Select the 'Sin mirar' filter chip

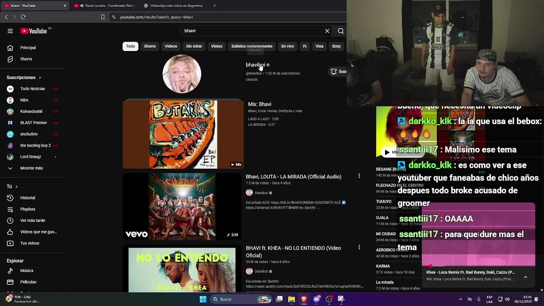click(x=194, y=46)
